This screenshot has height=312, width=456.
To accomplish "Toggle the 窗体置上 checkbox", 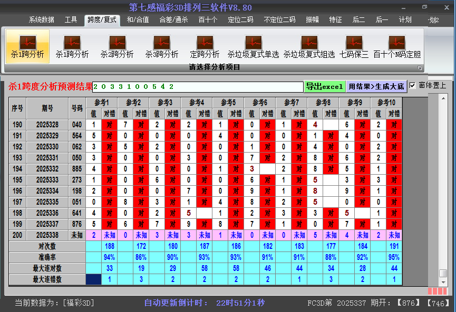I will (413, 85).
